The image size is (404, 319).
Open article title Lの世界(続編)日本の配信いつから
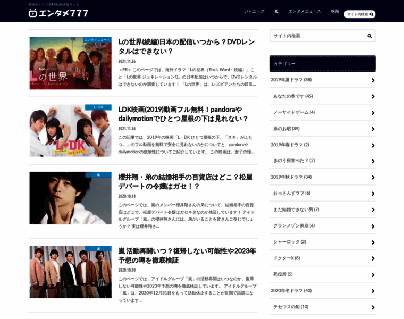click(187, 47)
